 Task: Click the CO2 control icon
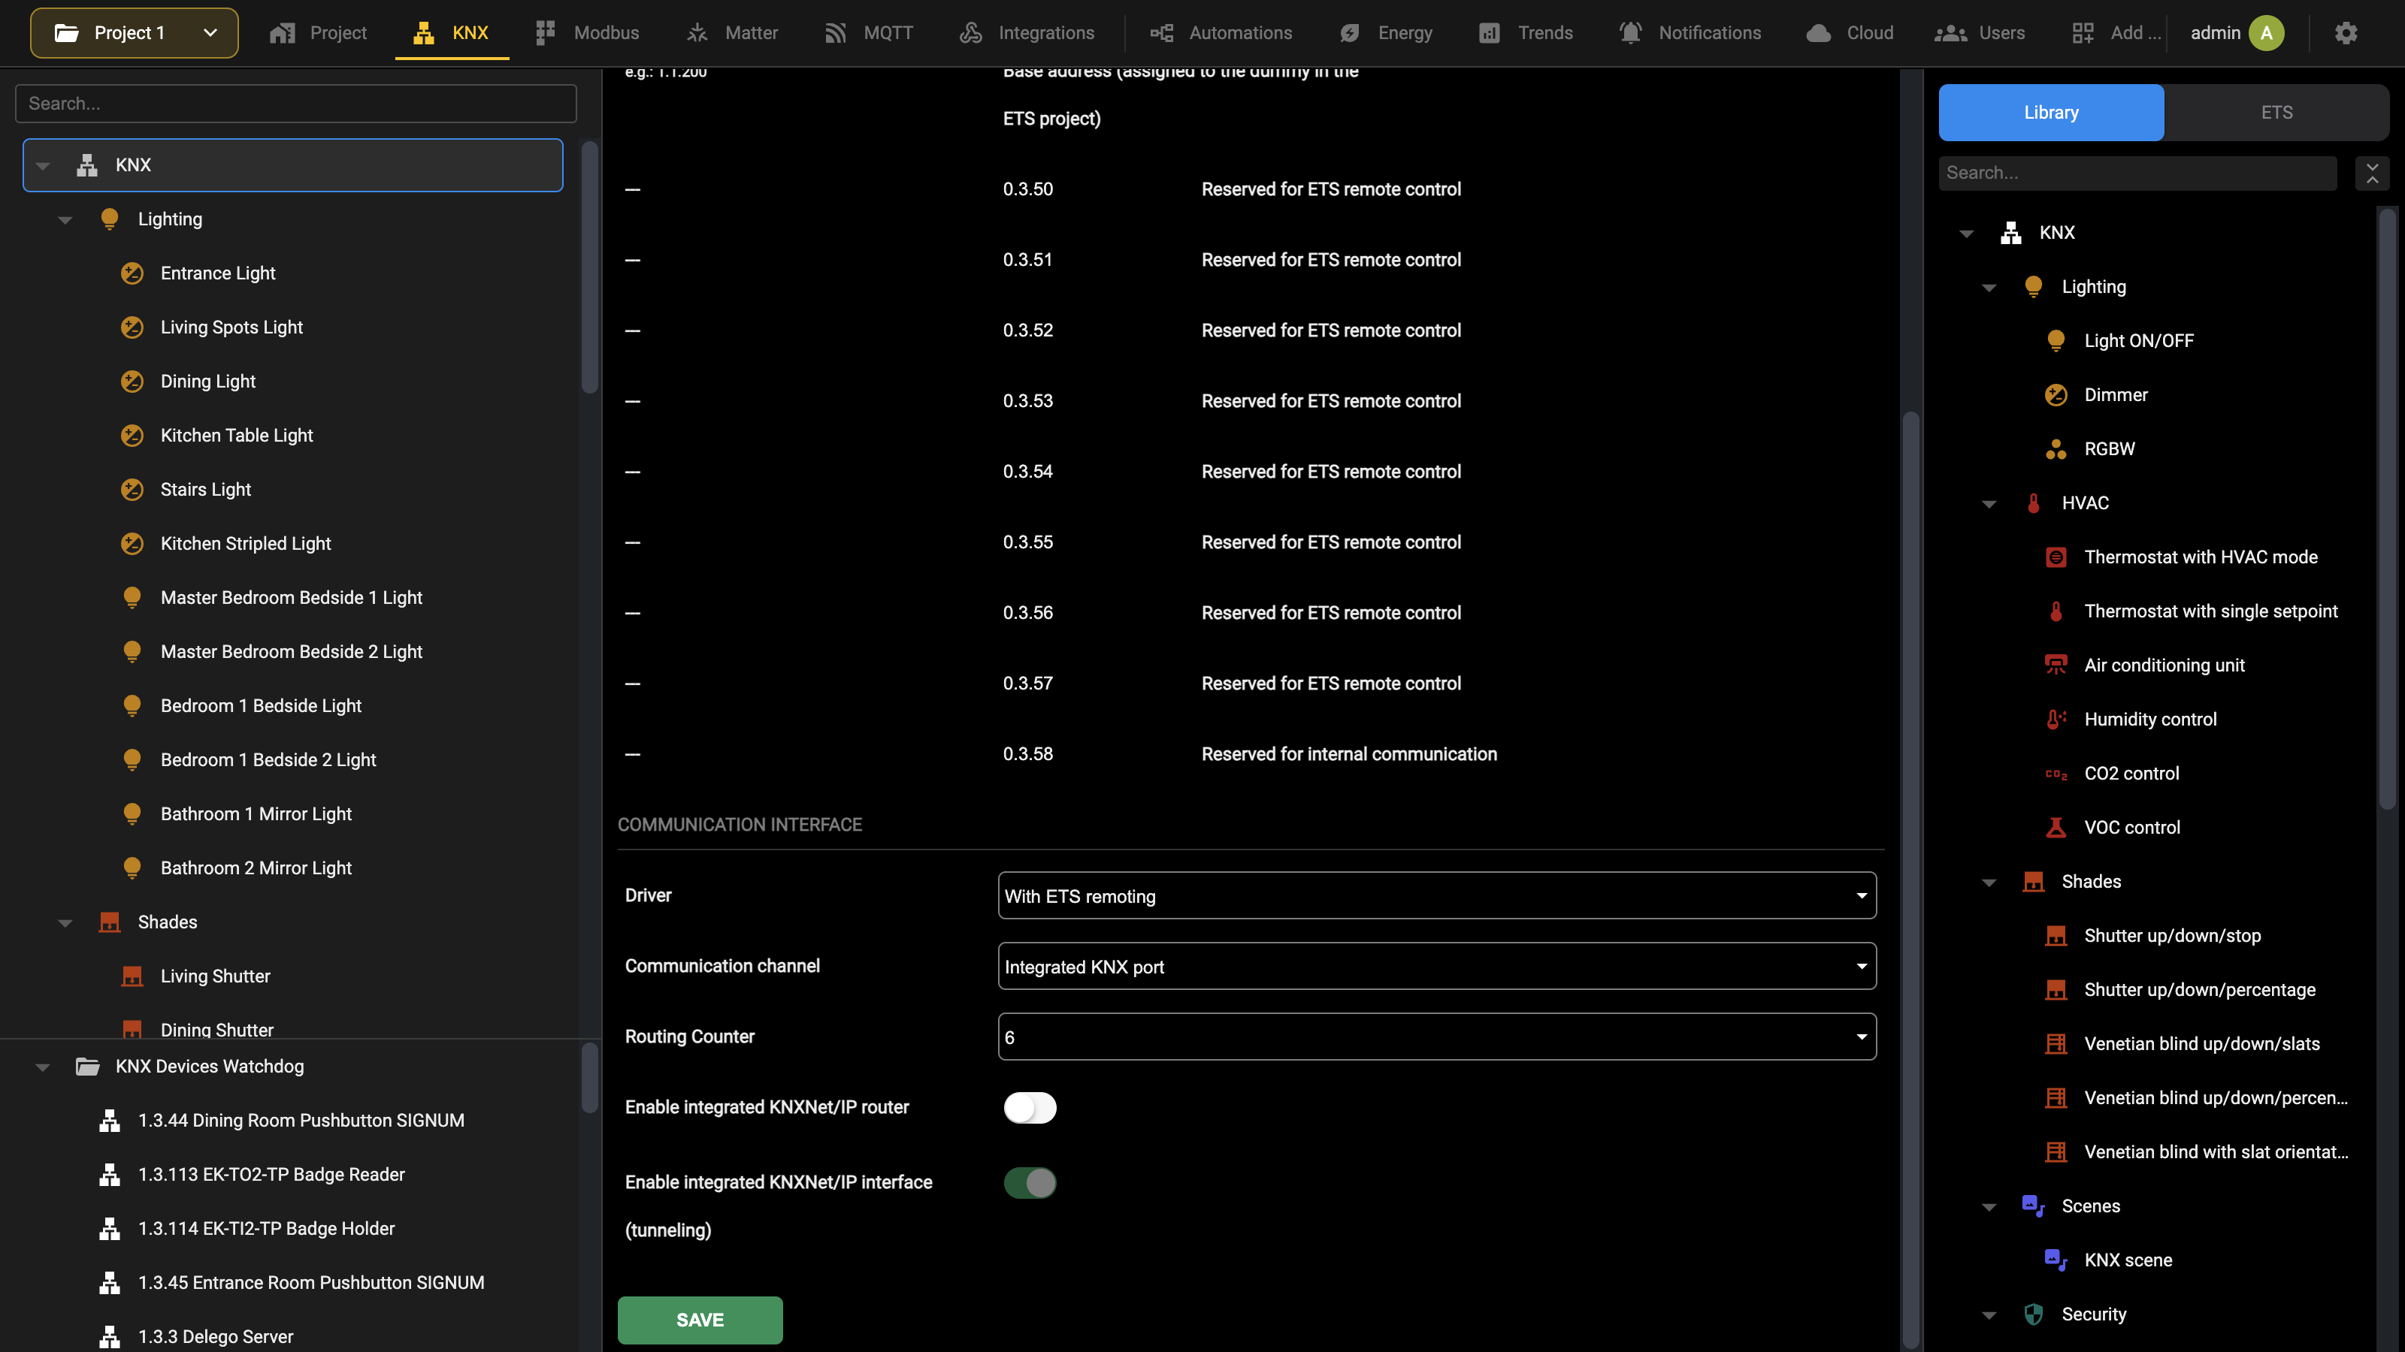(x=2056, y=774)
